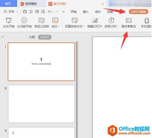Switch to the 切换 ribbon tab
152x138 pixels.
[110, 12]
